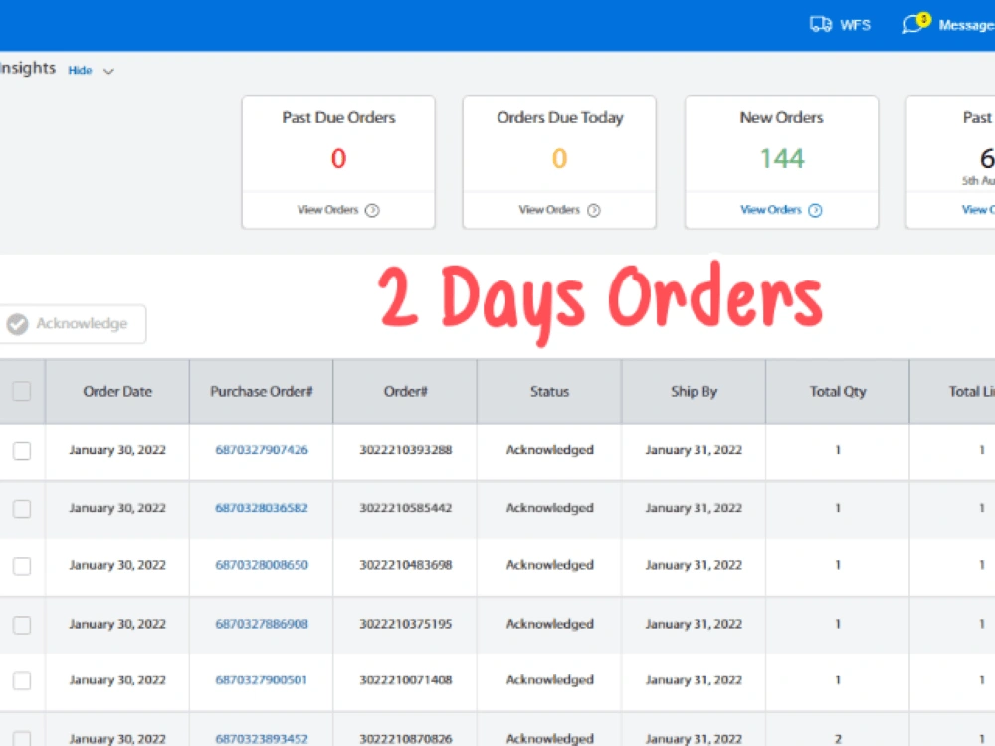The image size is (995, 746).
Task: Click Status column header
Action: click(549, 391)
